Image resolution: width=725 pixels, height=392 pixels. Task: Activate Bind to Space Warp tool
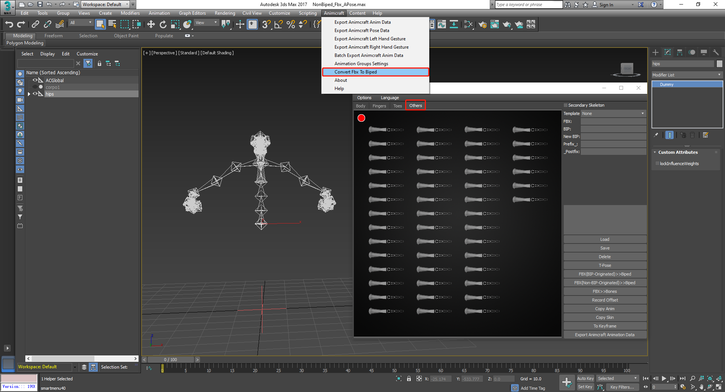click(60, 24)
